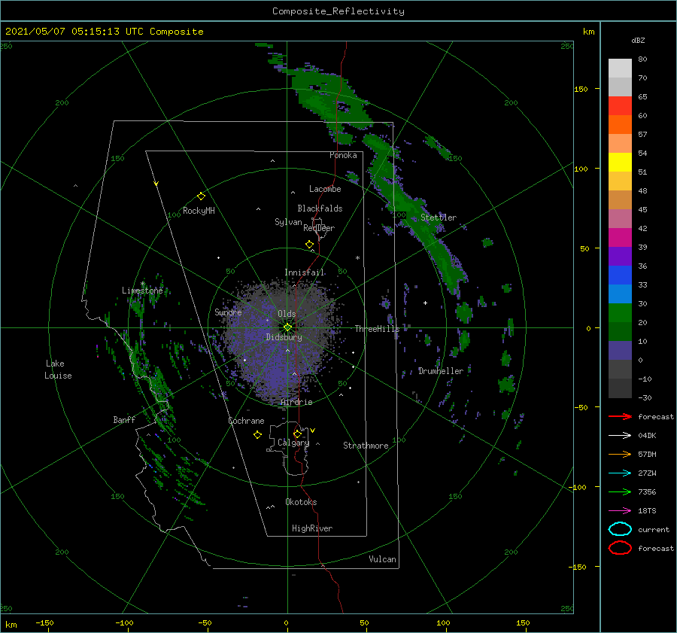Select the orange 57DM arrow icon

click(620, 454)
